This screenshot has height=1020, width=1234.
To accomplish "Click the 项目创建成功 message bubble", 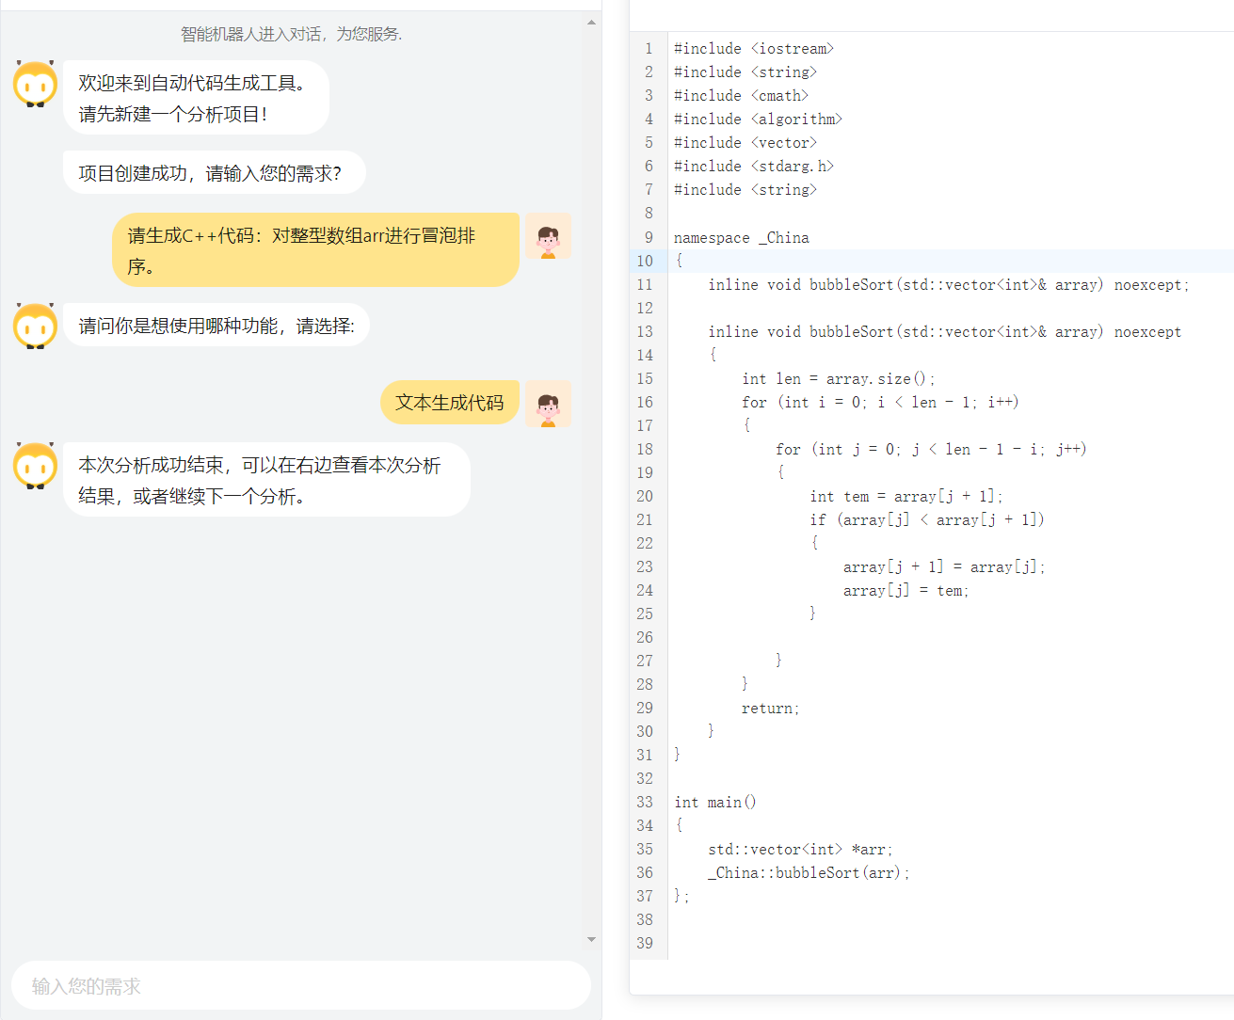I will (214, 173).
